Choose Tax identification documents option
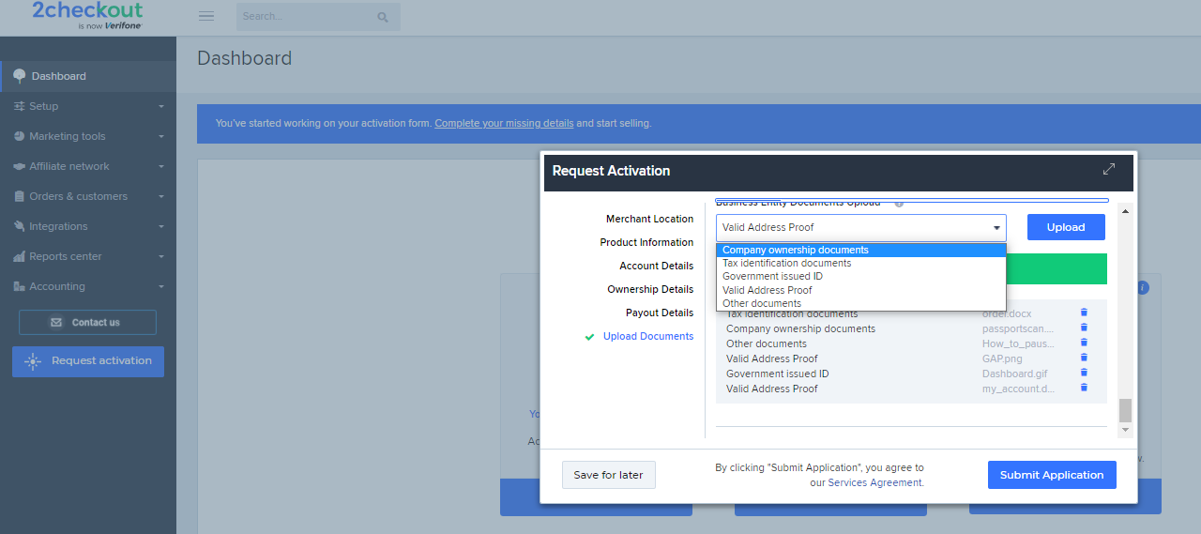The width and height of the screenshot is (1201, 534). pyautogui.click(x=860, y=264)
